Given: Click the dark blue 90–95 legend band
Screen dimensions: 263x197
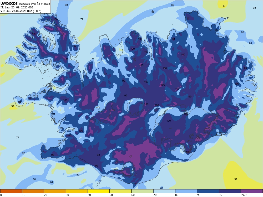Looking at the screenshot, I should [x=208, y=191].
